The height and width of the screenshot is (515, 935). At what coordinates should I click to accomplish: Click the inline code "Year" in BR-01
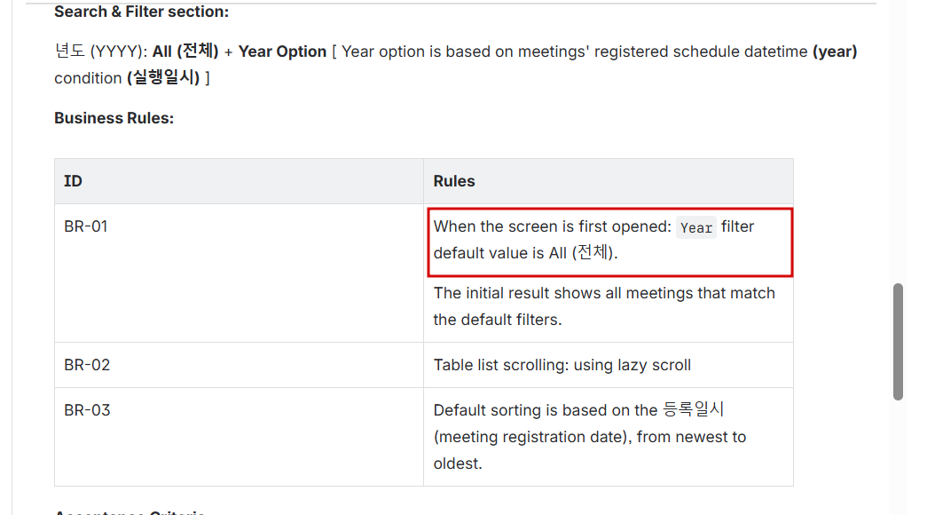696,227
